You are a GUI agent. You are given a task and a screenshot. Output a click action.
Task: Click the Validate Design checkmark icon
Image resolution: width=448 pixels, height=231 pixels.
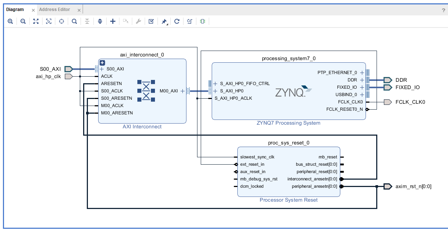click(x=151, y=21)
